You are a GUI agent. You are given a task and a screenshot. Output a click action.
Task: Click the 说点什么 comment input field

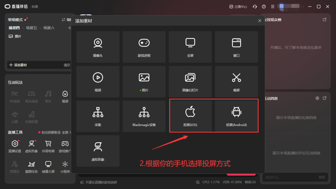pos(289,177)
